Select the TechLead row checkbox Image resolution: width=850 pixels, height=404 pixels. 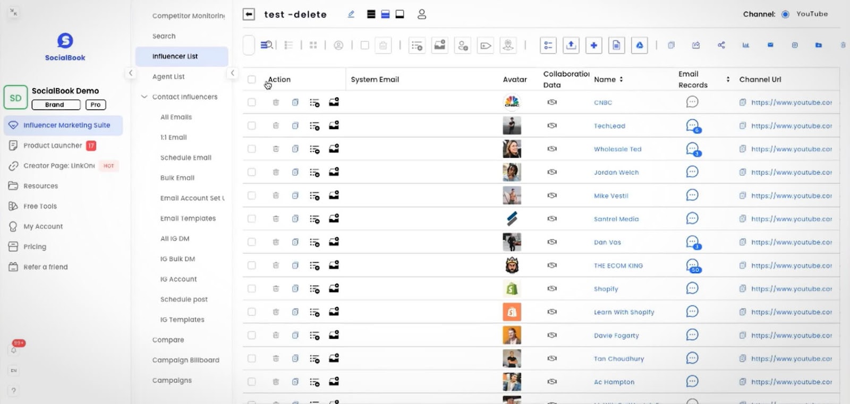point(252,126)
